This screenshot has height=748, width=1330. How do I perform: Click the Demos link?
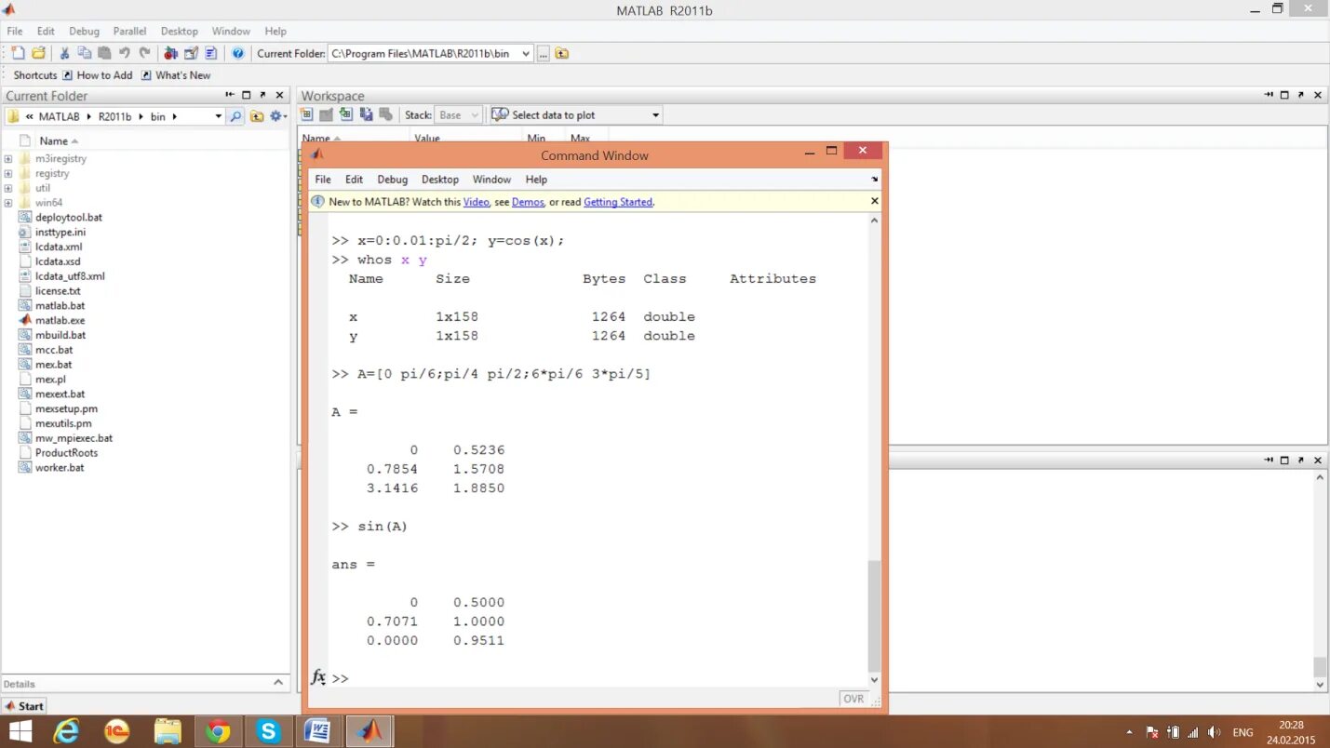[528, 202]
